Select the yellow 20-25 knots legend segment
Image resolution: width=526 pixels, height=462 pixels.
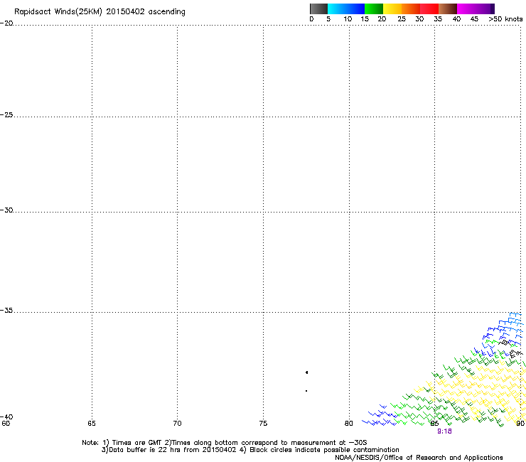392,9
